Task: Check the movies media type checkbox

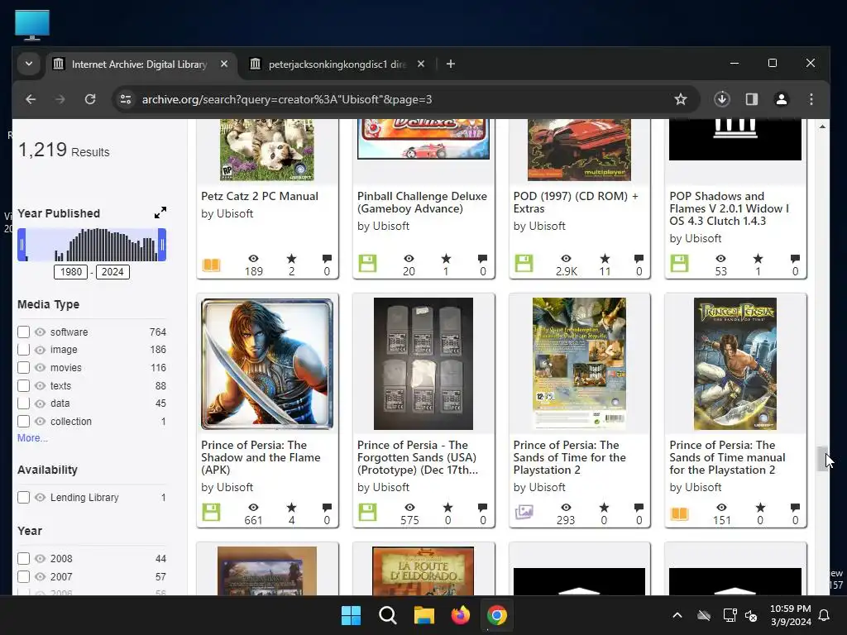Action: coord(23,368)
